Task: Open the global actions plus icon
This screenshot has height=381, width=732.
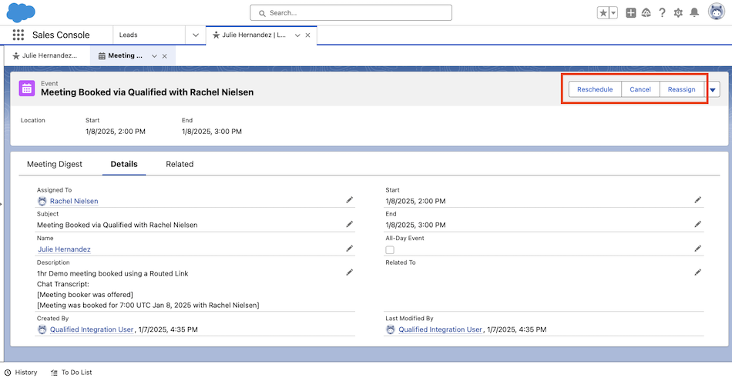Action: pyautogui.click(x=631, y=13)
